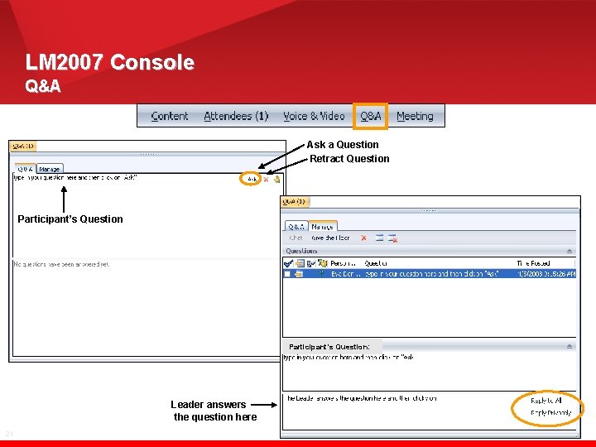Sort by the Time Posted column header
The width and height of the screenshot is (596, 447).
tap(534, 263)
